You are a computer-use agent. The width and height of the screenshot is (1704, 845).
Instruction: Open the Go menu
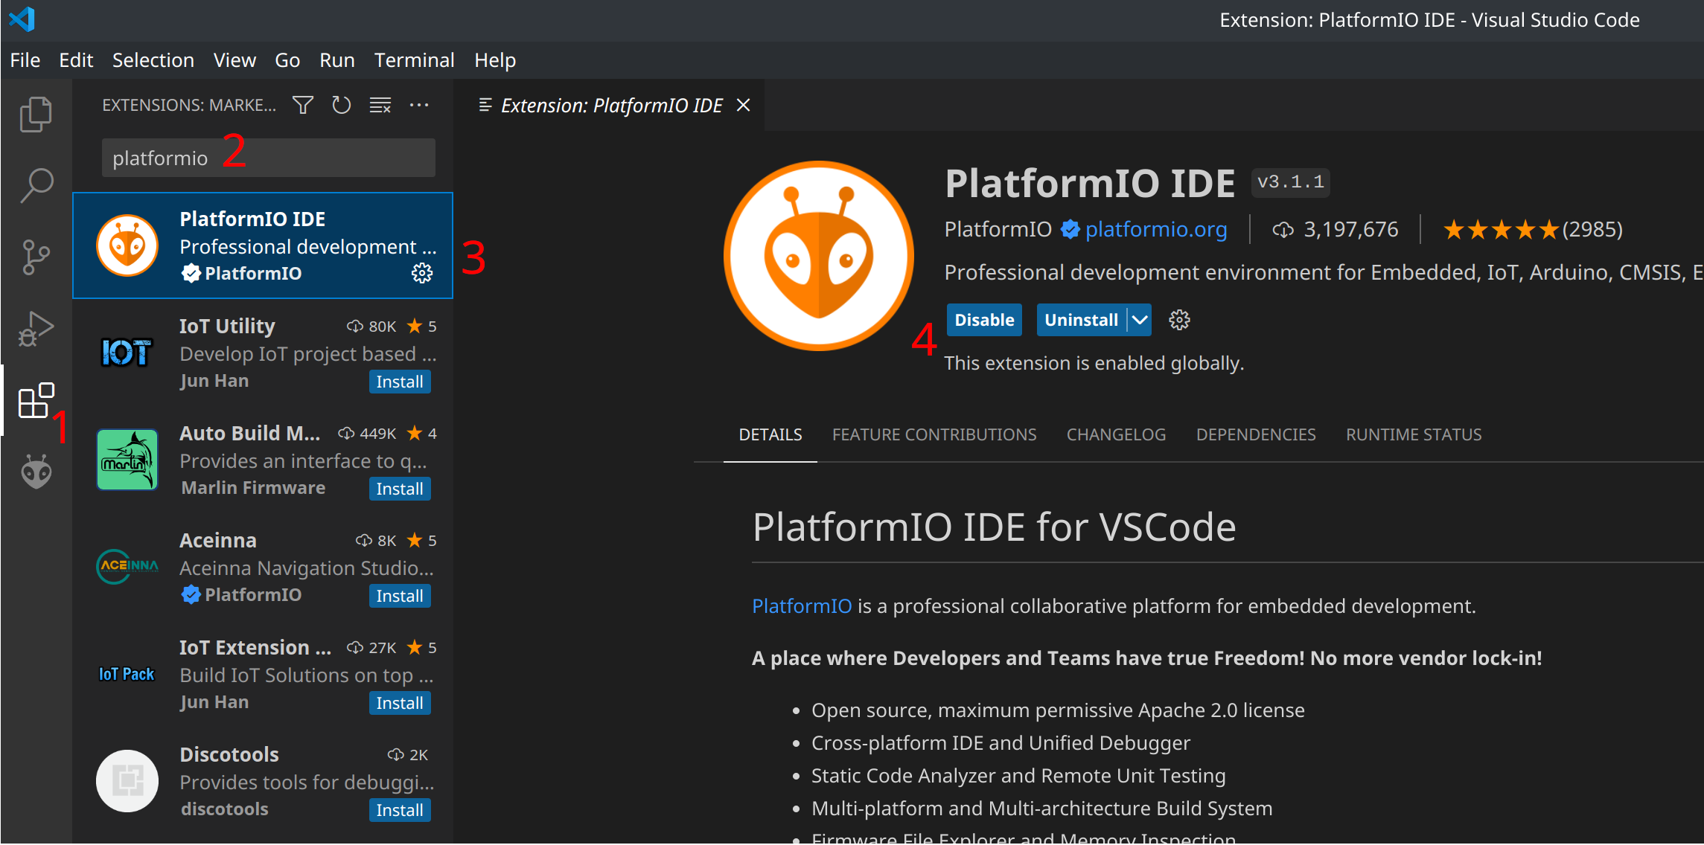(x=287, y=60)
